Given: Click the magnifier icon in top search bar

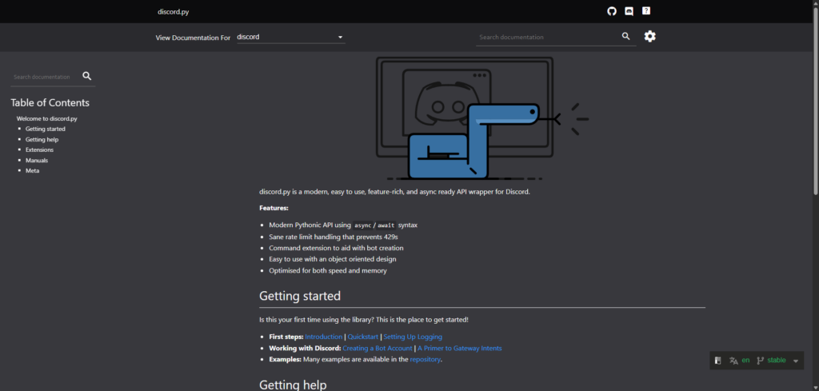Looking at the screenshot, I should coord(626,36).
